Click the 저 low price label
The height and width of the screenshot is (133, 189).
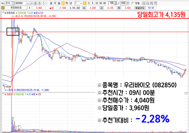pyautogui.click(x=119, y=8)
